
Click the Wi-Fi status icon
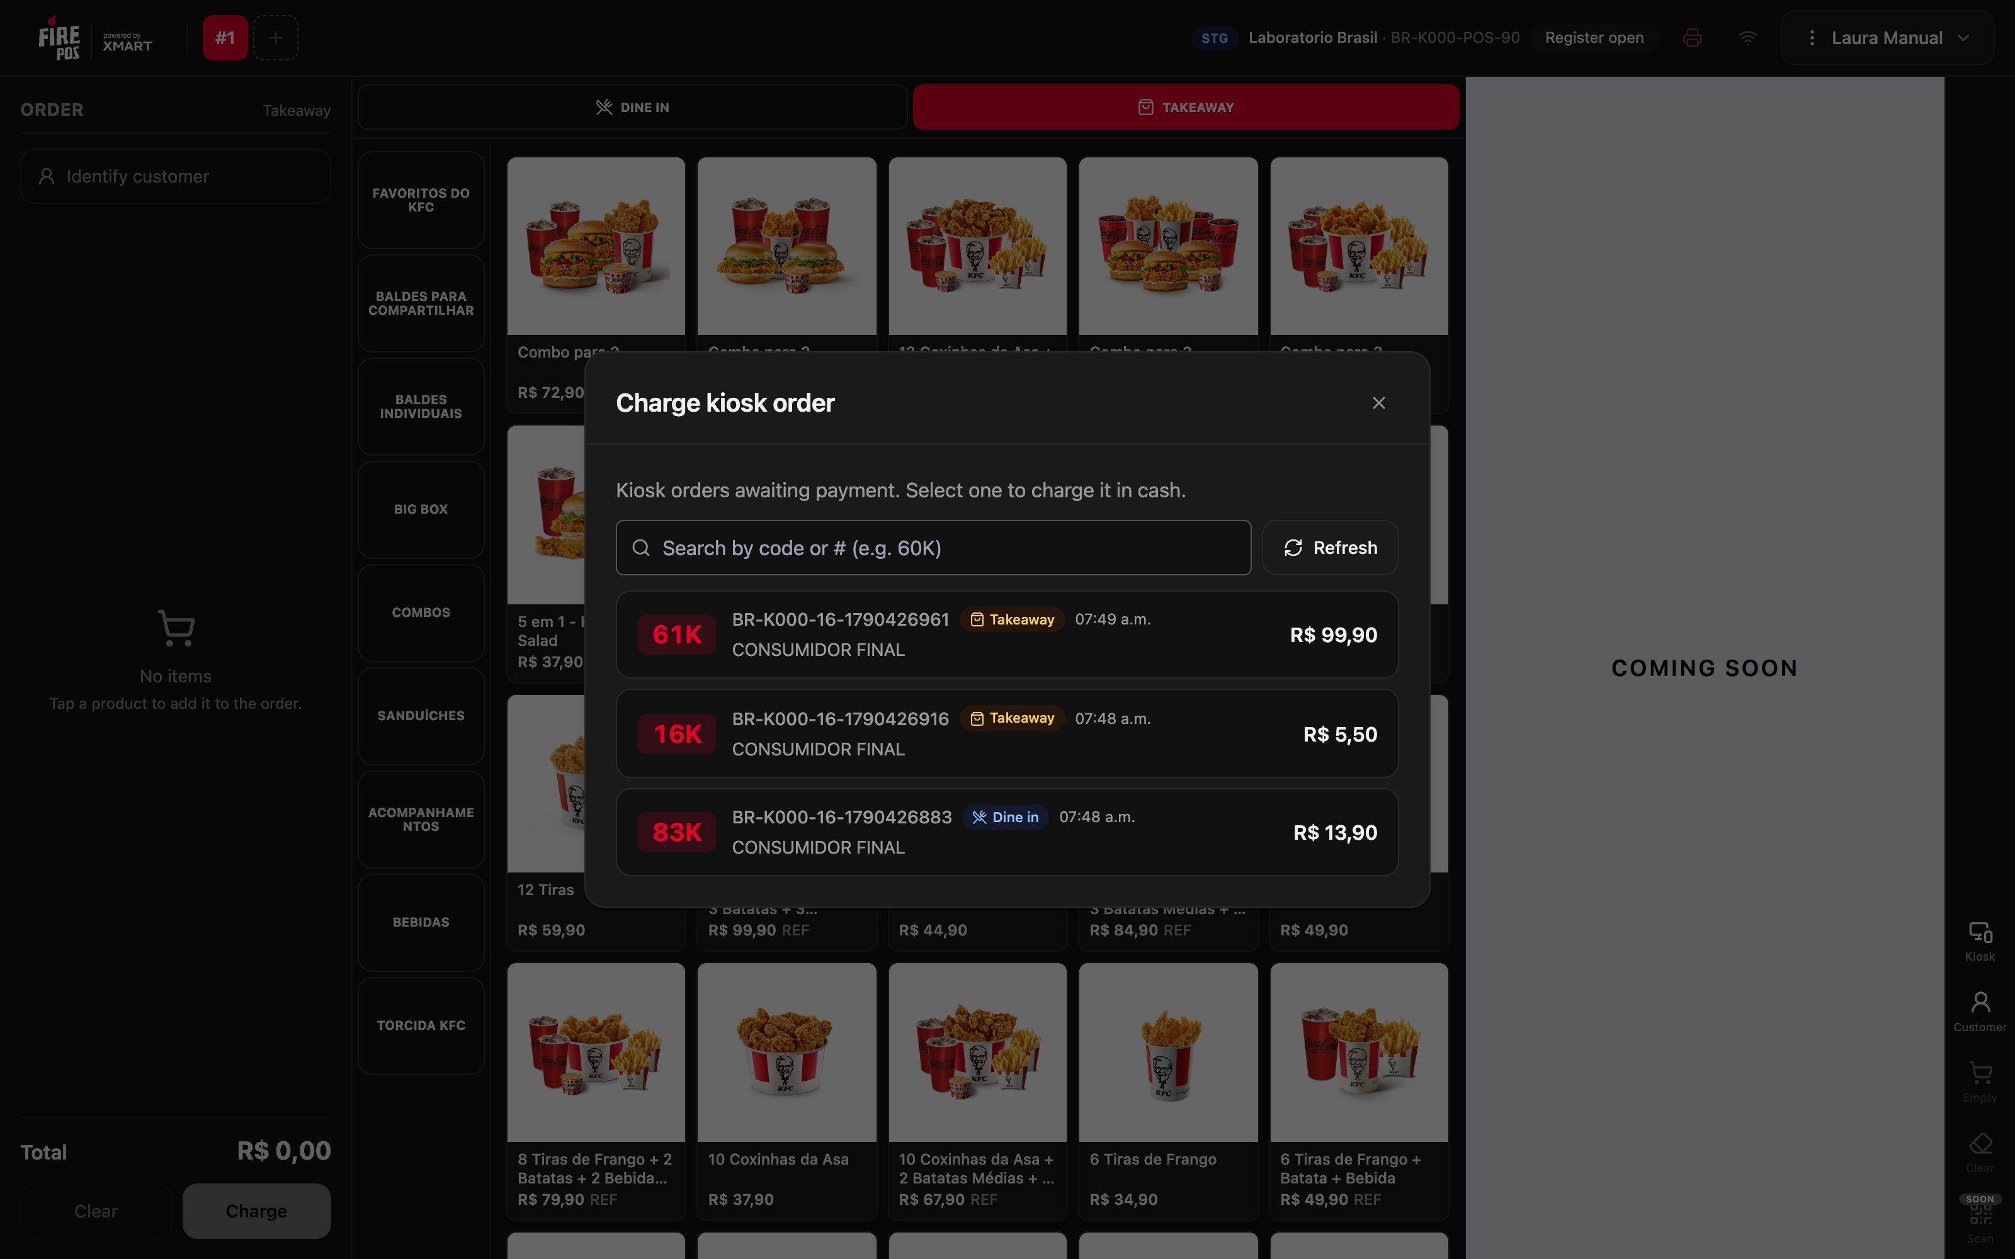1748,38
